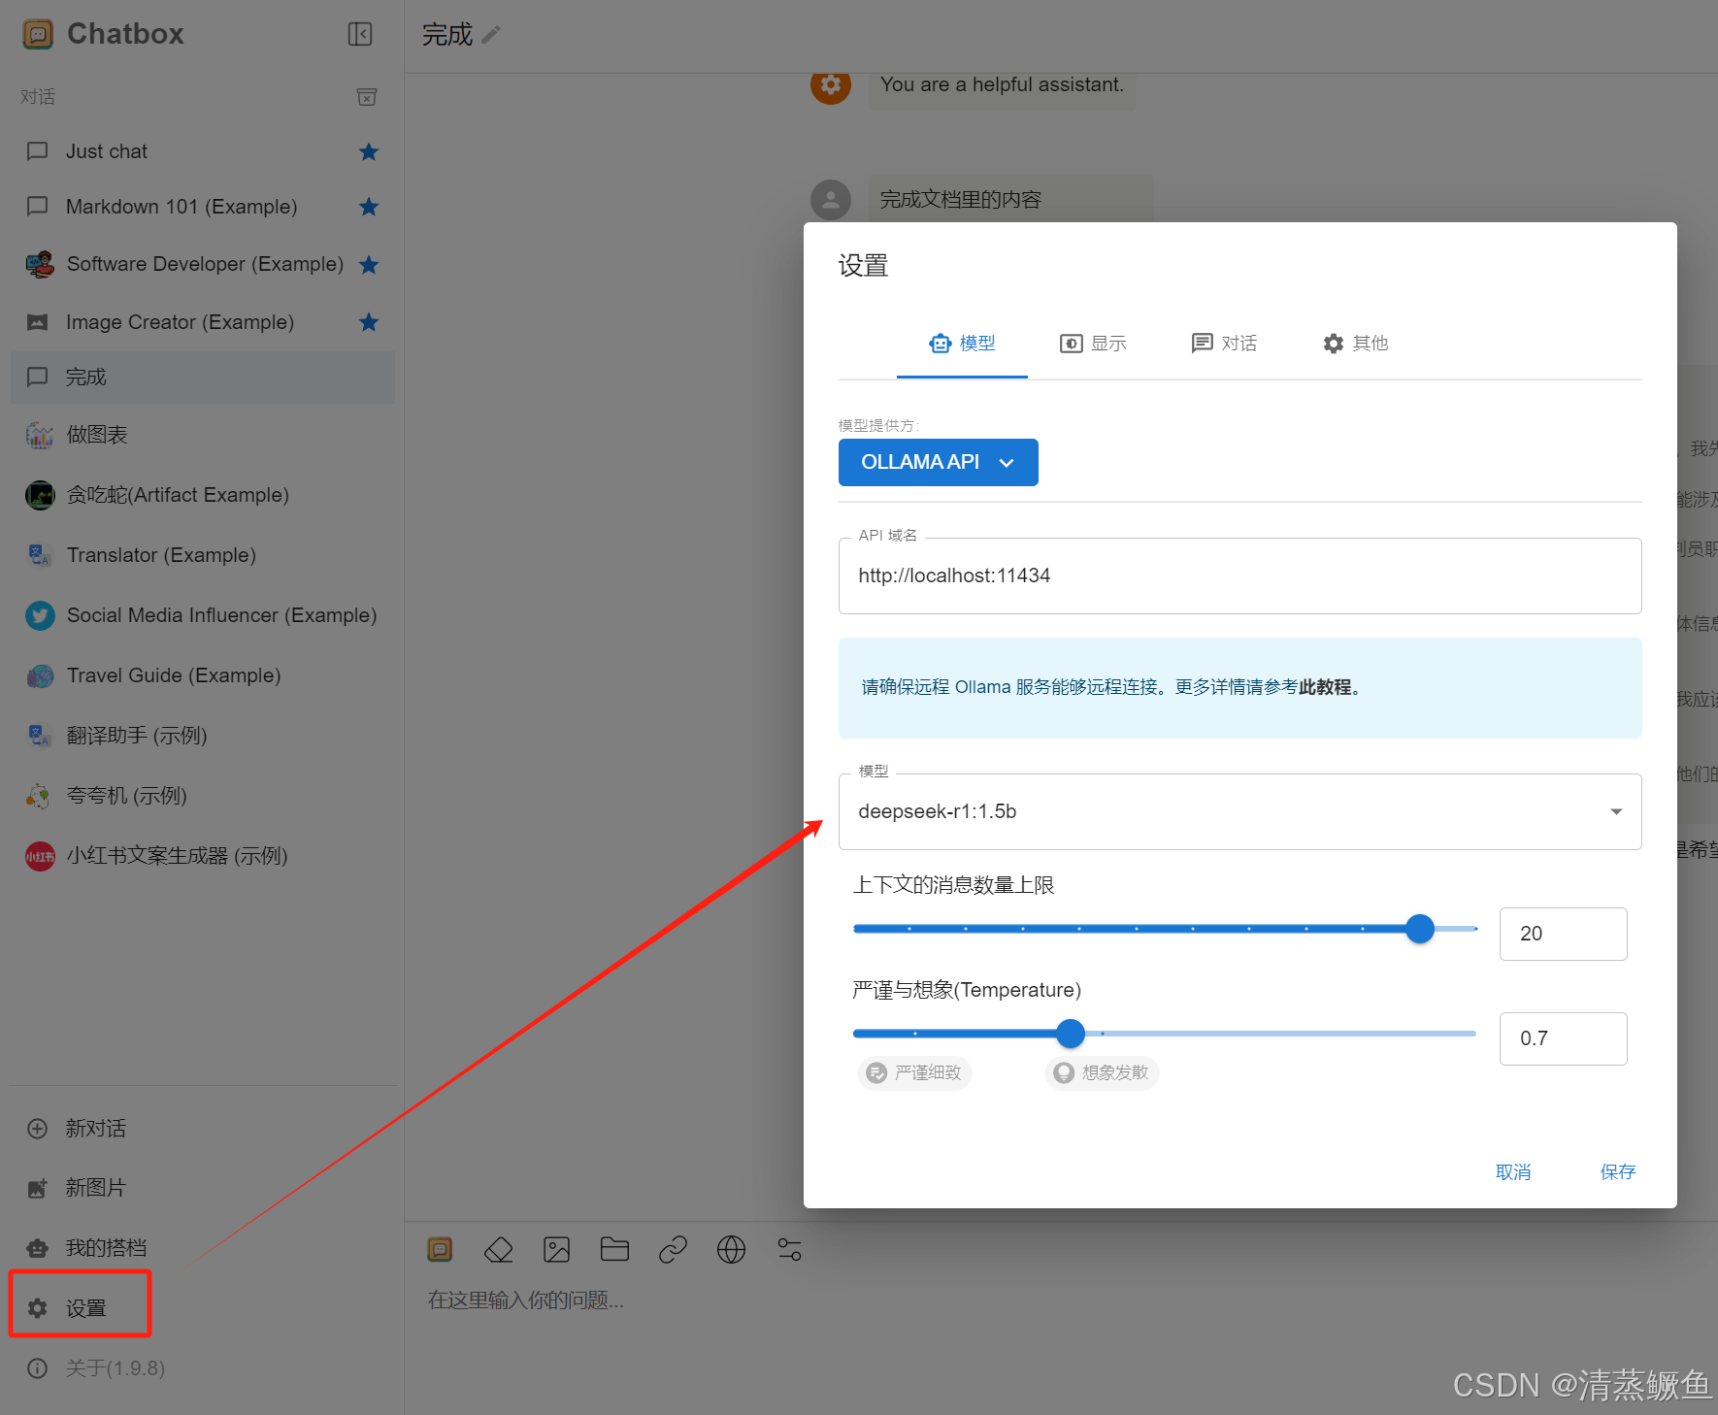Cancel settings with 取消
The width and height of the screenshot is (1718, 1415).
coord(1513,1172)
